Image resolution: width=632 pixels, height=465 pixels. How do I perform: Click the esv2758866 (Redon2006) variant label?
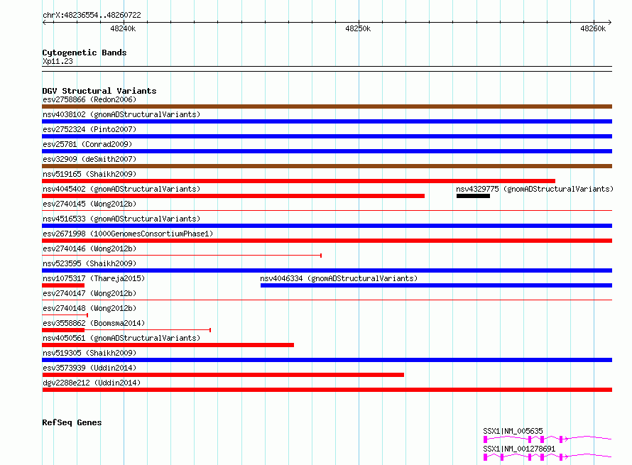(x=89, y=99)
